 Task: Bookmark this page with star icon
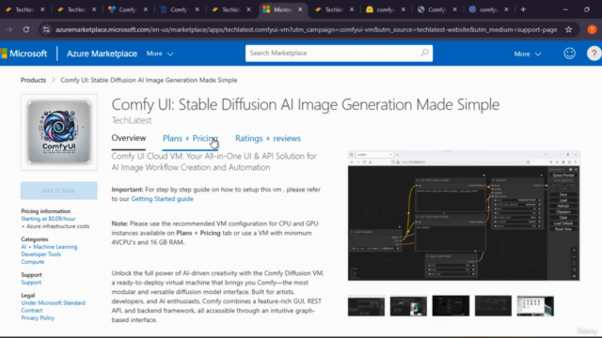pyautogui.click(x=569, y=29)
